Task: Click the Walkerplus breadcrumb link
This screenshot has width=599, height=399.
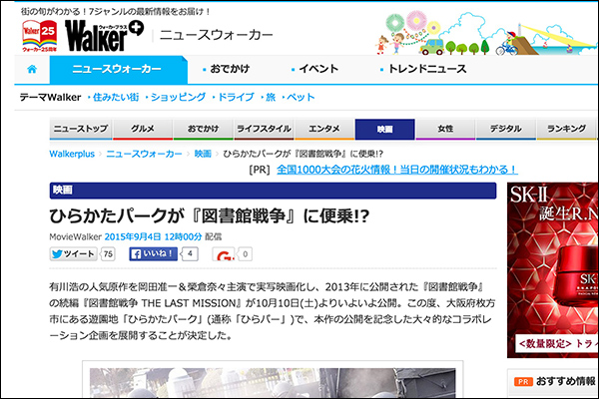Action: pyautogui.click(x=72, y=154)
